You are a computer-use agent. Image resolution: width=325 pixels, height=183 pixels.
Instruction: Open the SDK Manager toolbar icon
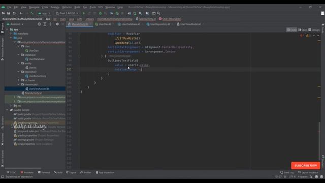pyautogui.click(x=140, y=13)
